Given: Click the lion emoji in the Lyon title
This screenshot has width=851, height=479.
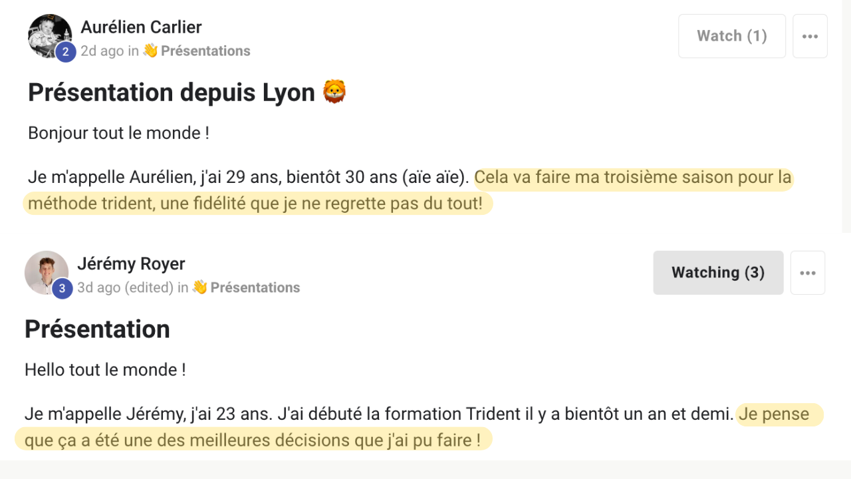Looking at the screenshot, I should pos(335,92).
